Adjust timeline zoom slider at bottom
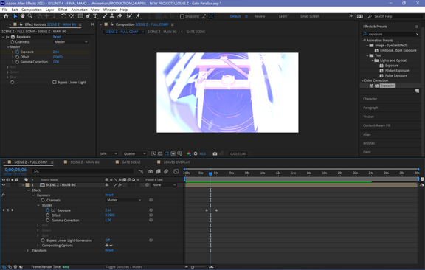Viewport: 425px width, 270px height. click(193, 267)
